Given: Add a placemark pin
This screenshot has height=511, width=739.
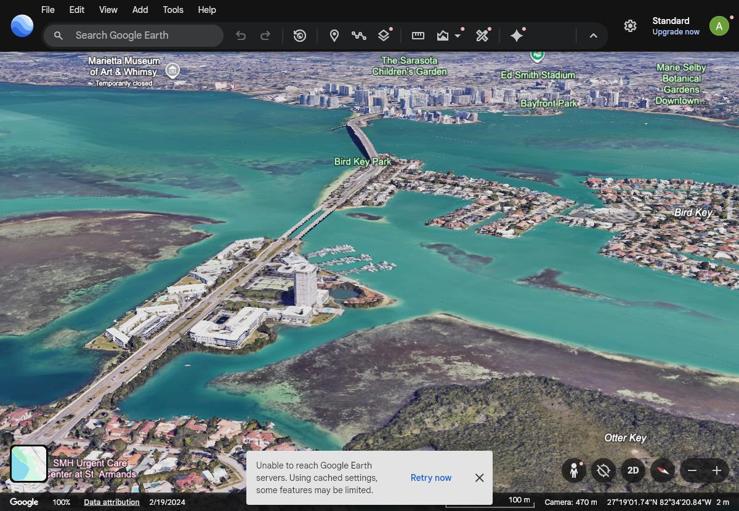Looking at the screenshot, I should (x=334, y=36).
